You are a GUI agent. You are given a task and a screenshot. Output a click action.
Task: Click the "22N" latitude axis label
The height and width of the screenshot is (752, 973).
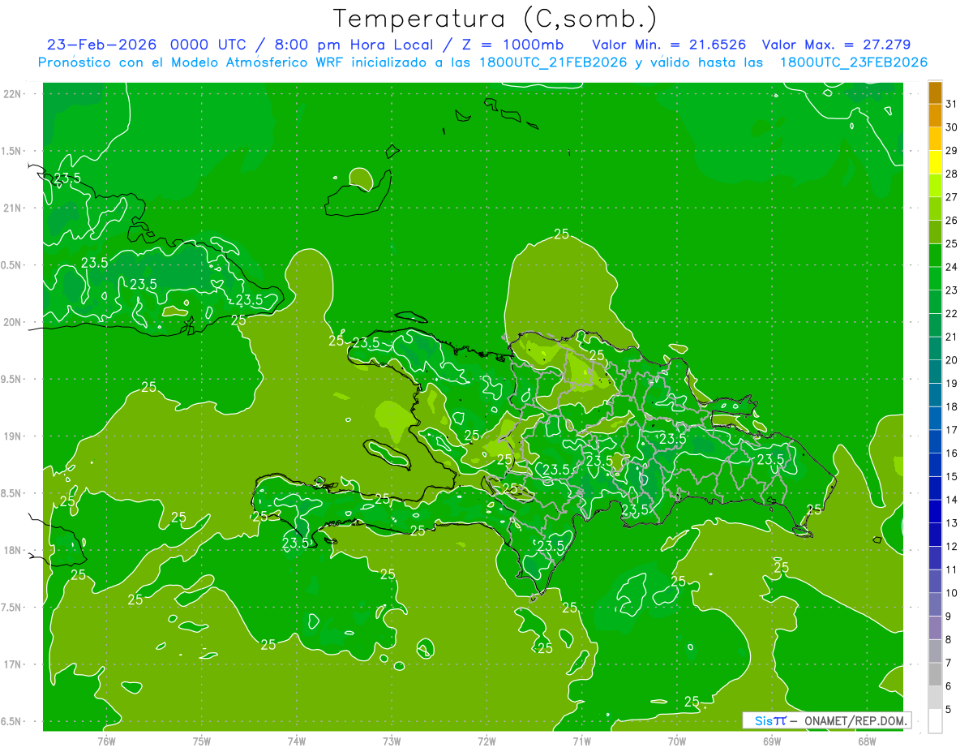(13, 94)
